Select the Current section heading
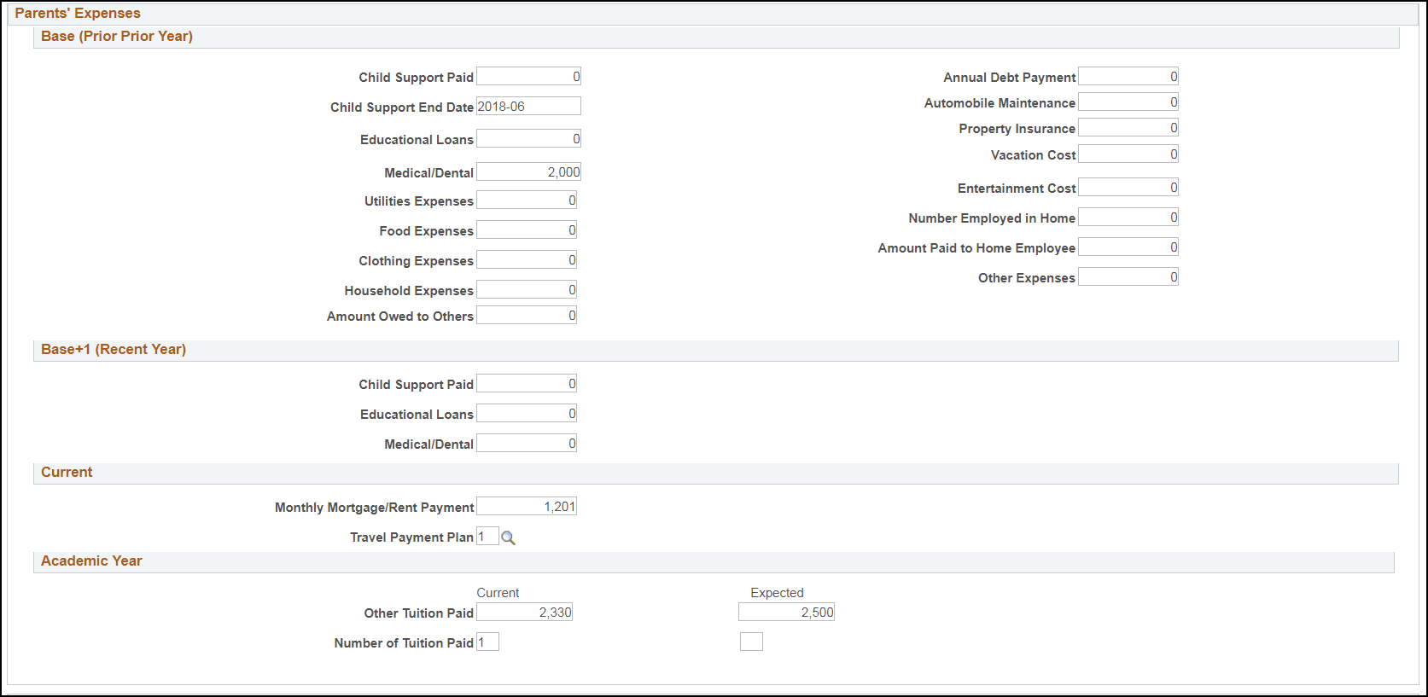1428x697 pixels. click(x=67, y=473)
